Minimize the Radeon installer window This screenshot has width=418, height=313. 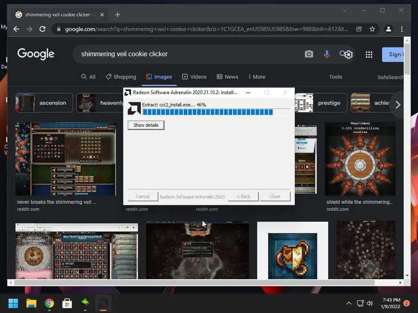(248, 93)
